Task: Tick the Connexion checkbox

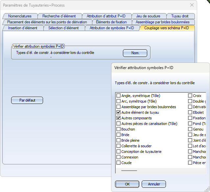Action: [118, 157]
